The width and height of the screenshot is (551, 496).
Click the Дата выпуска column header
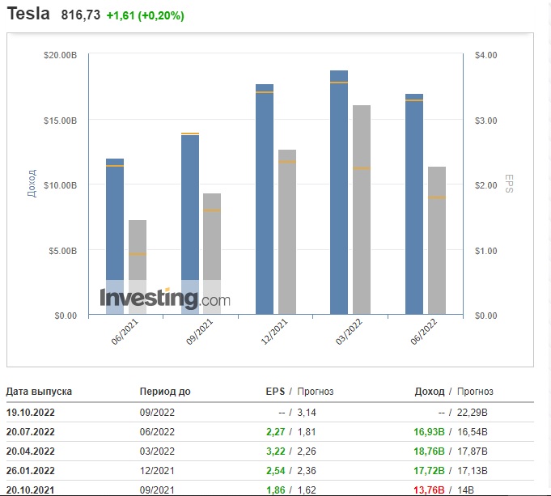(39, 392)
